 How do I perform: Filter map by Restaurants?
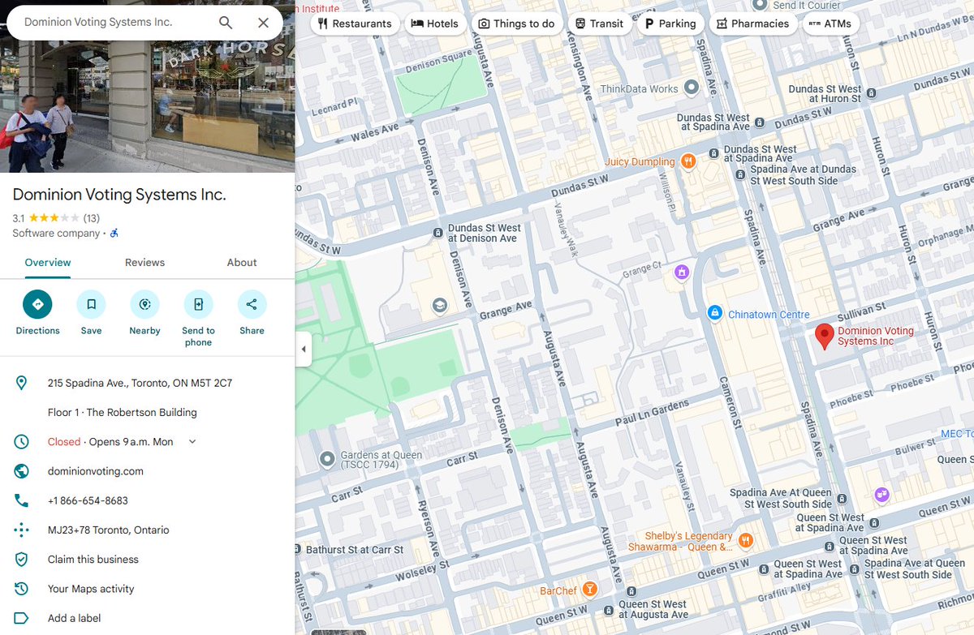(x=355, y=24)
